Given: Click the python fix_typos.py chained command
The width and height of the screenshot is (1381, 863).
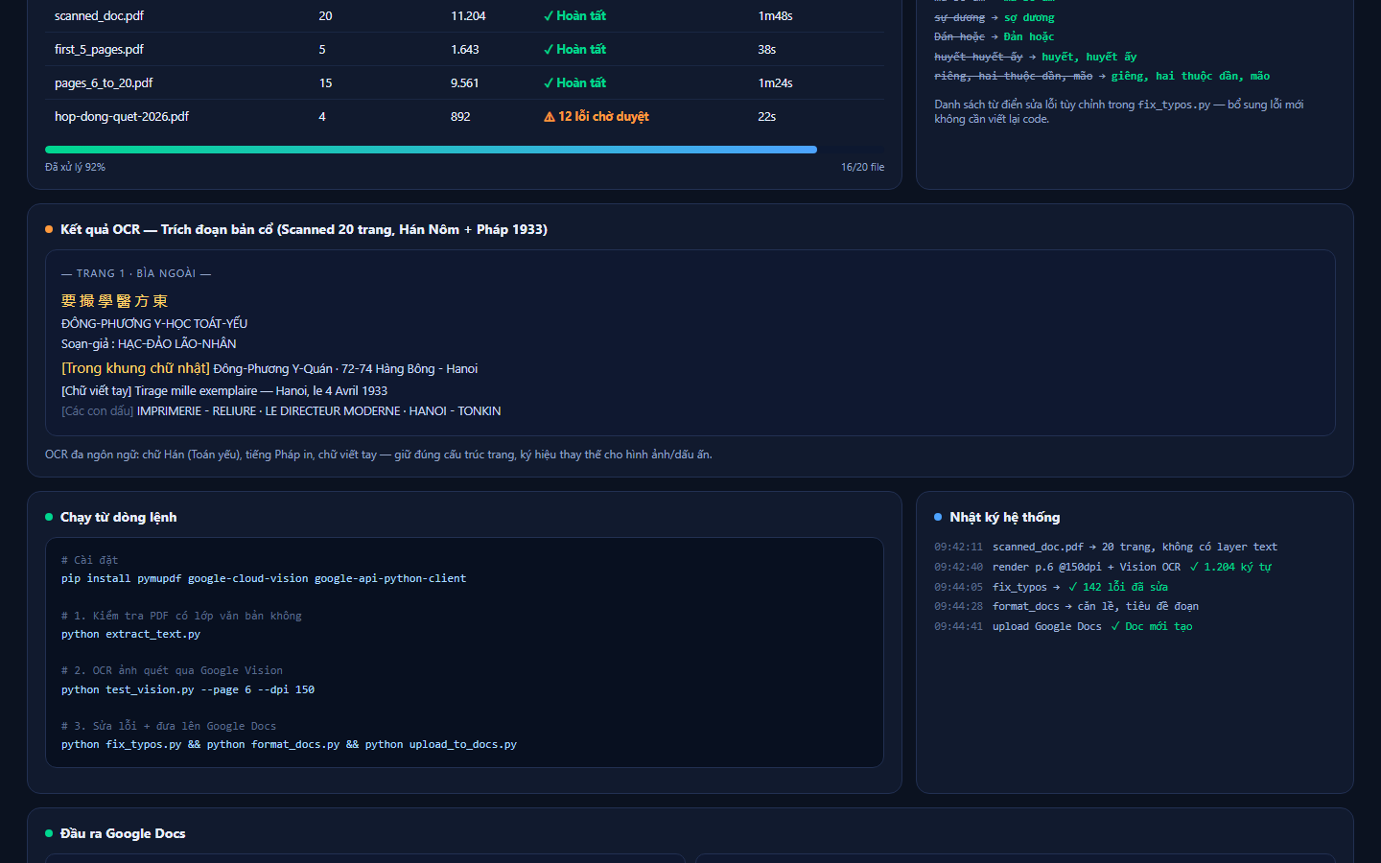Looking at the screenshot, I should click(289, 745).
